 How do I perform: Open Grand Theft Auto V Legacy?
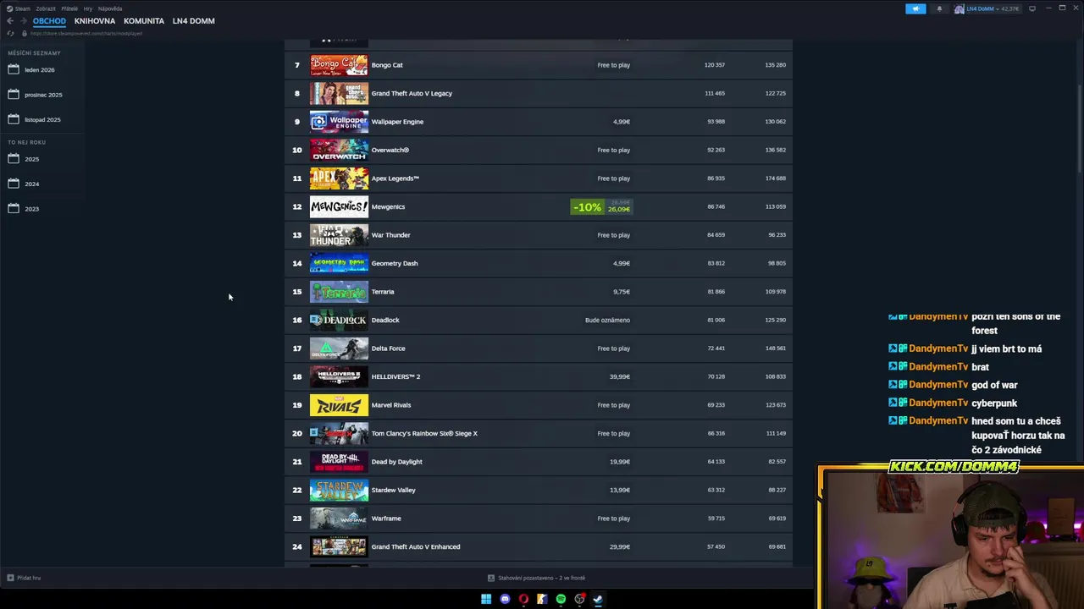(x=412, y=93)
